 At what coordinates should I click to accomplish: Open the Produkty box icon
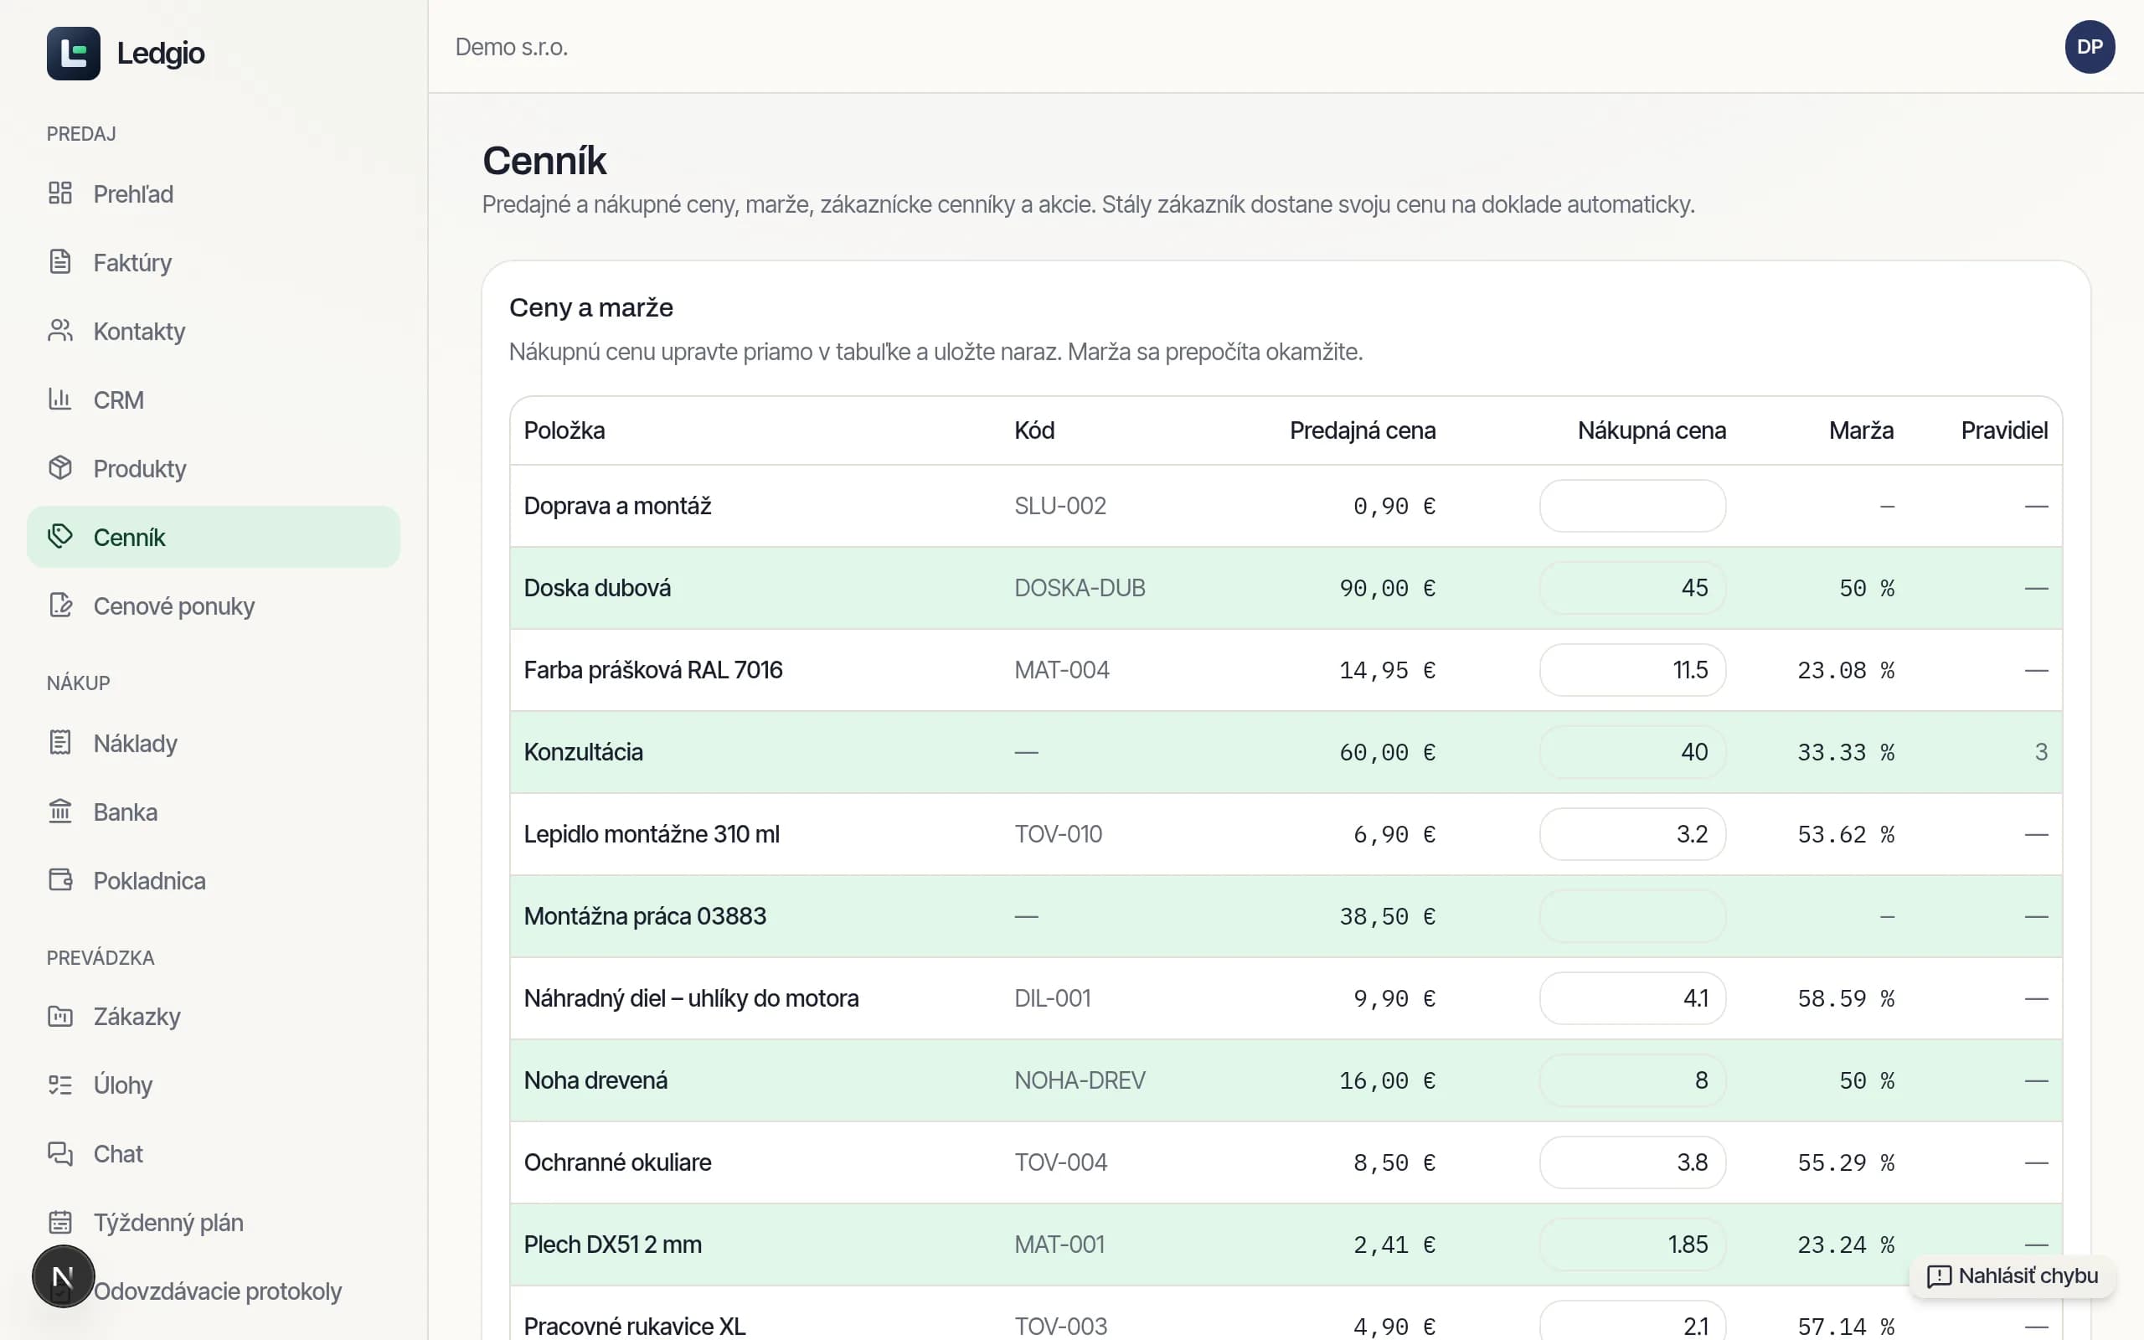click(x=60, y=468)
